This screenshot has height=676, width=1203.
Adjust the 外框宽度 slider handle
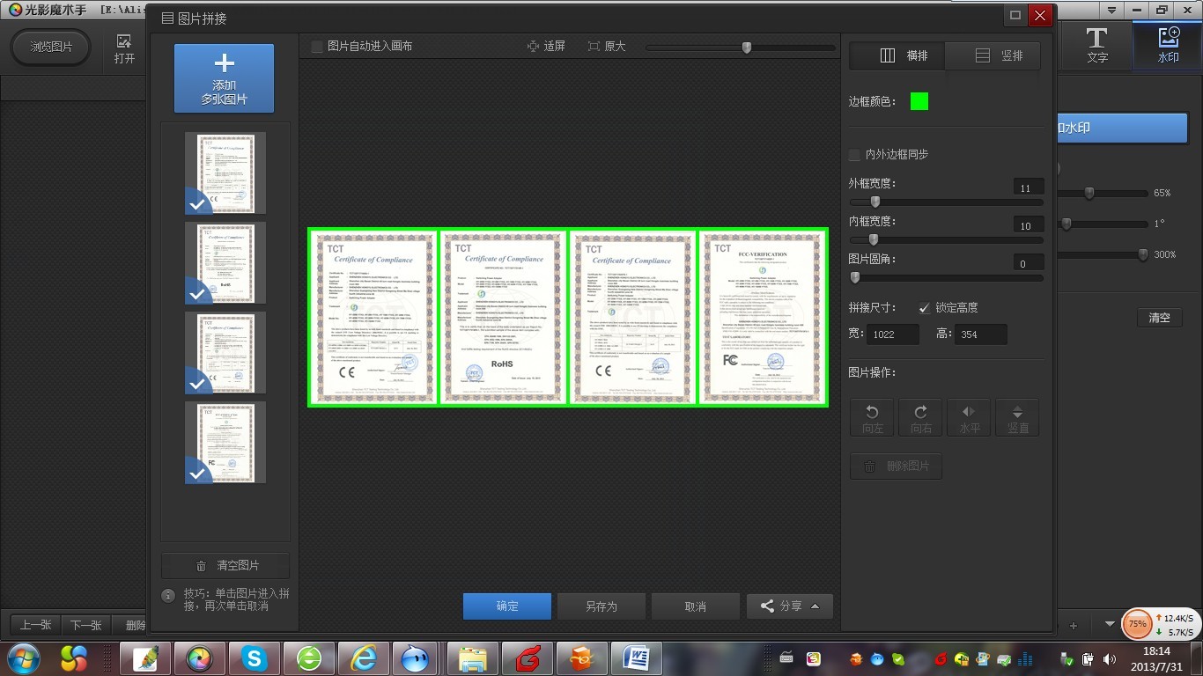click(x=875, y=202)
